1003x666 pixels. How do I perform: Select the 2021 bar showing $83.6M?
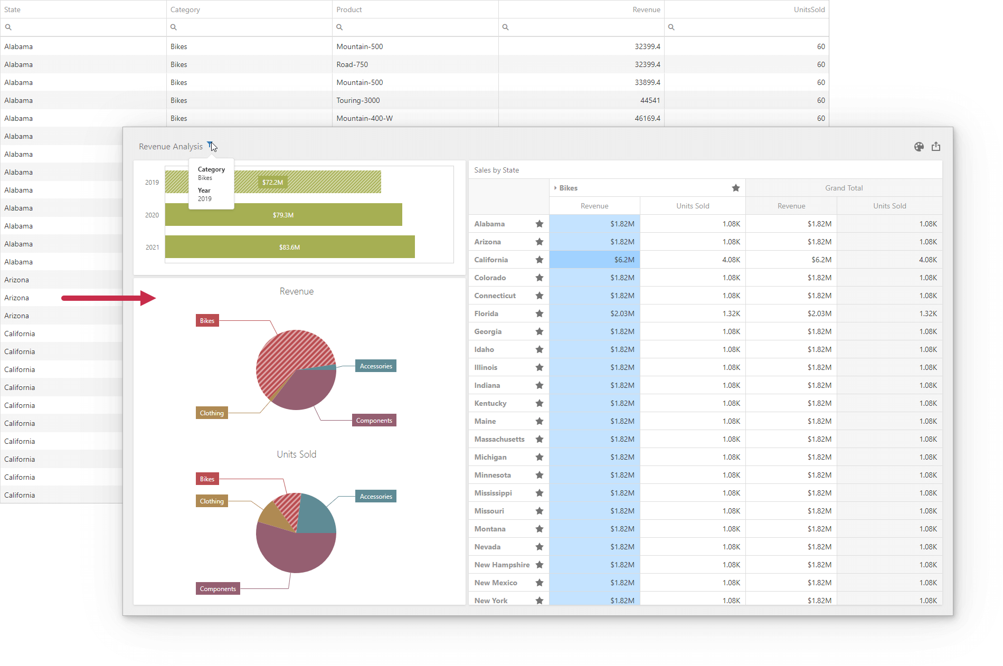[289, 246]
